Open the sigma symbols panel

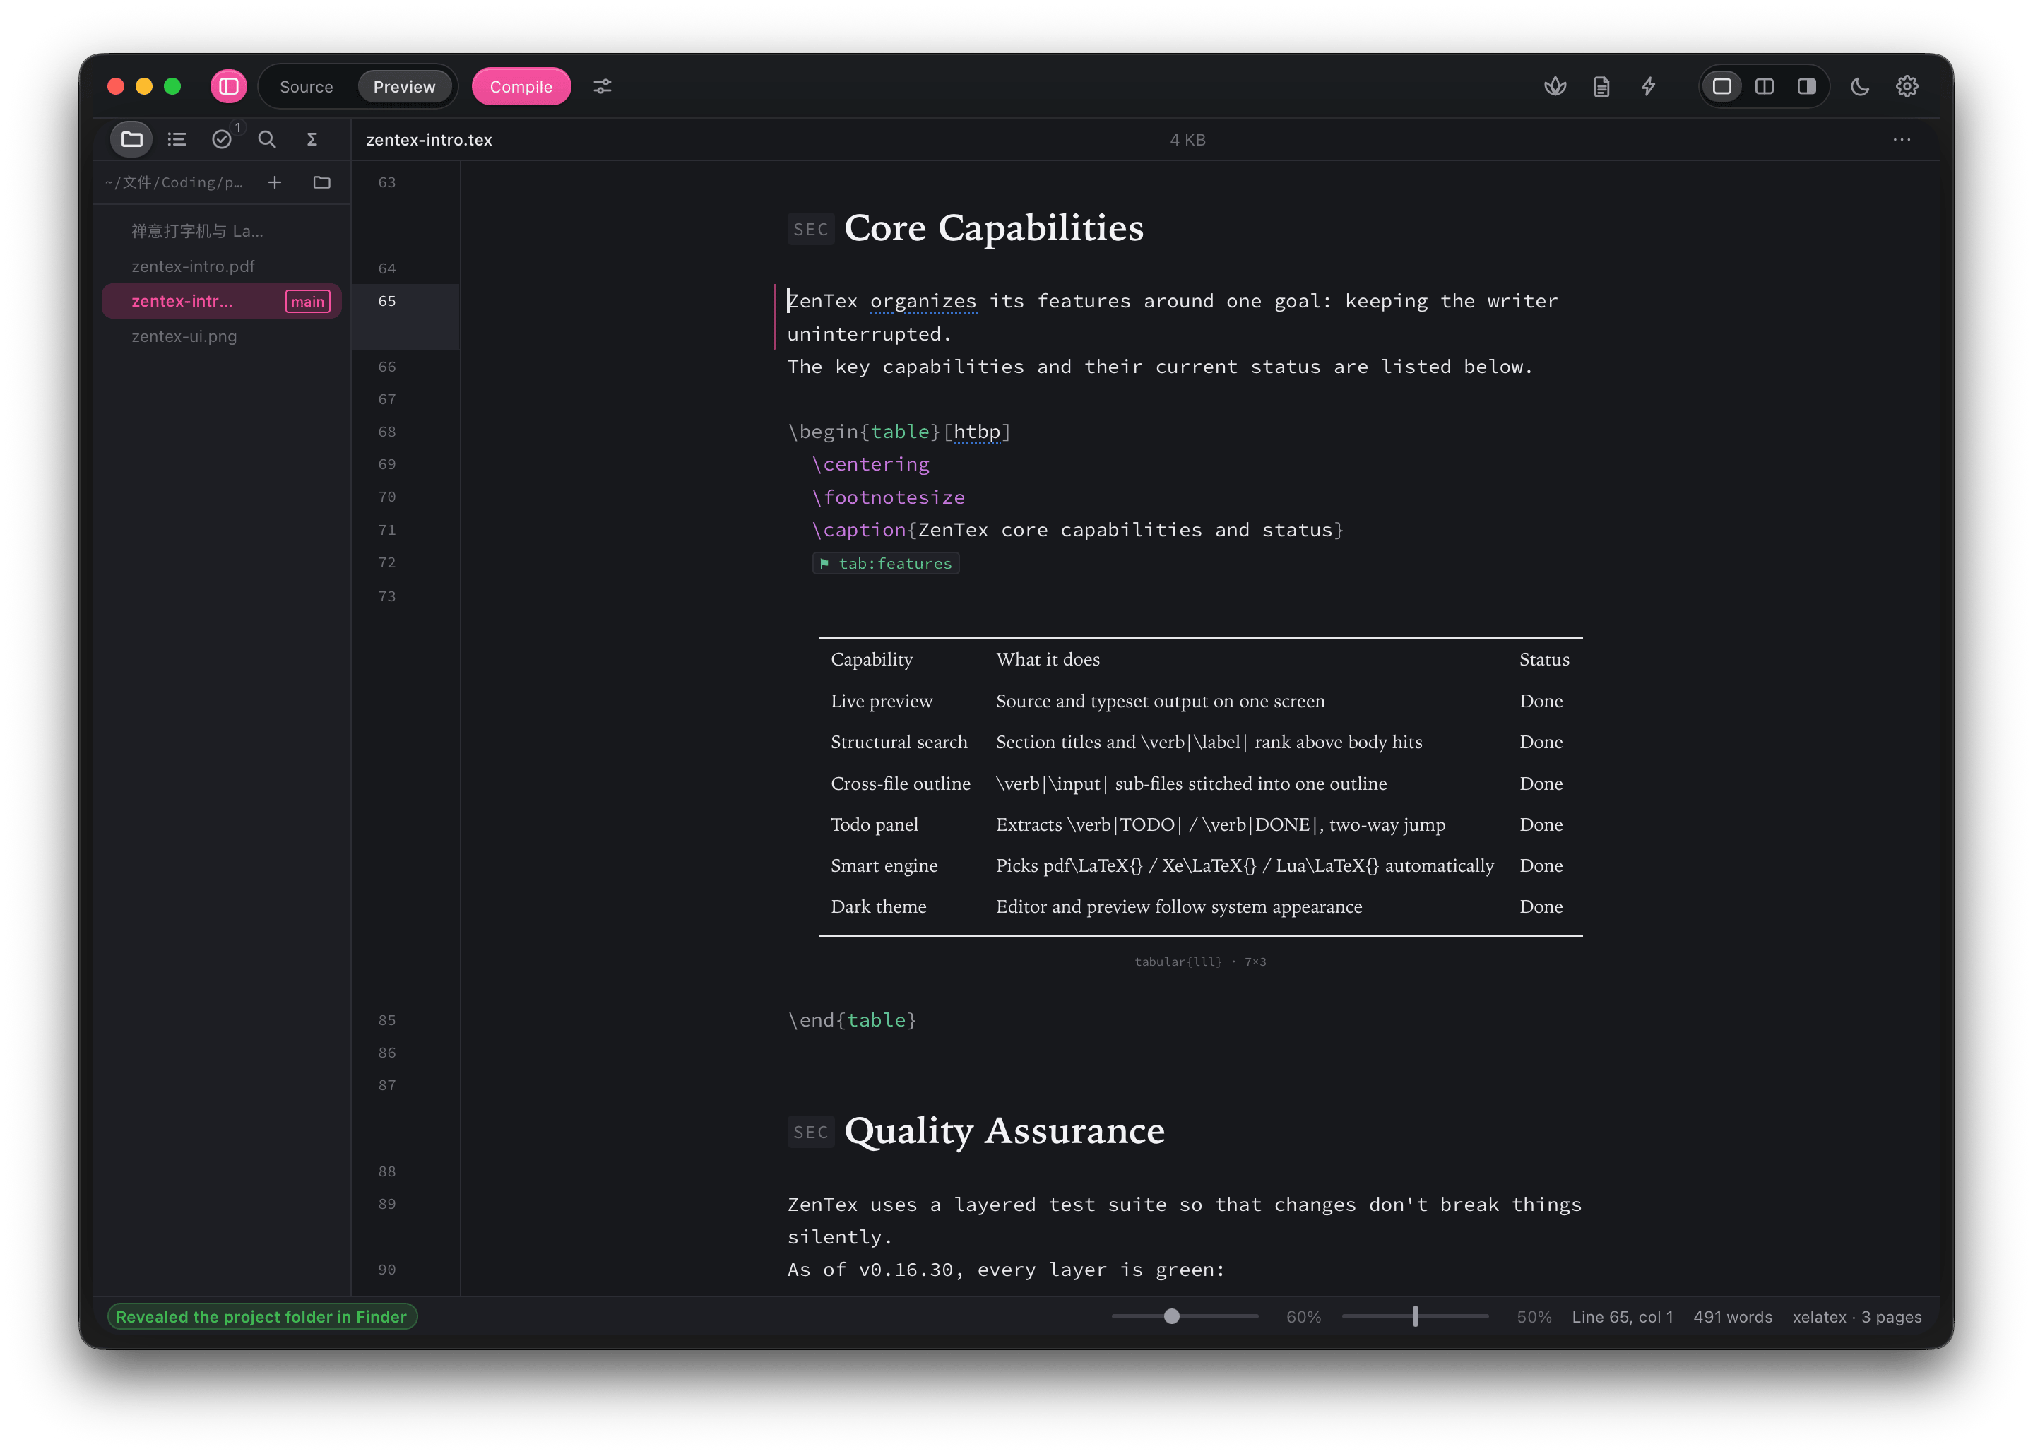[x=312, y=138]
